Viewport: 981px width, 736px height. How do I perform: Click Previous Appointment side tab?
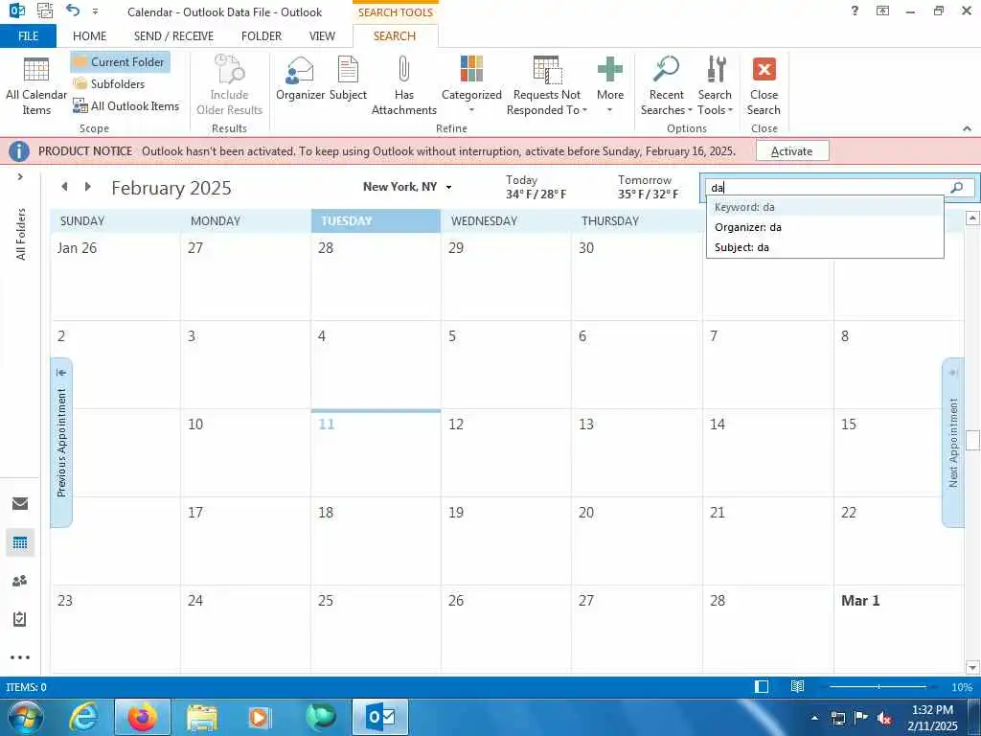pos(61,442)
